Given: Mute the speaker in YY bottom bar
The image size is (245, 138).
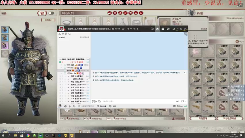Looking at the screenshot, I should [65, 106].
